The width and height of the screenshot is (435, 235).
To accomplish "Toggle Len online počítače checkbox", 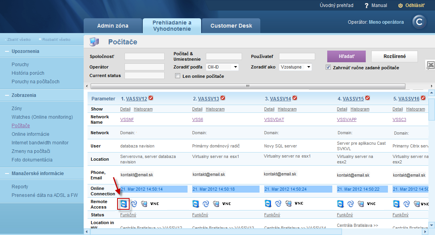I will coord(177,76).
